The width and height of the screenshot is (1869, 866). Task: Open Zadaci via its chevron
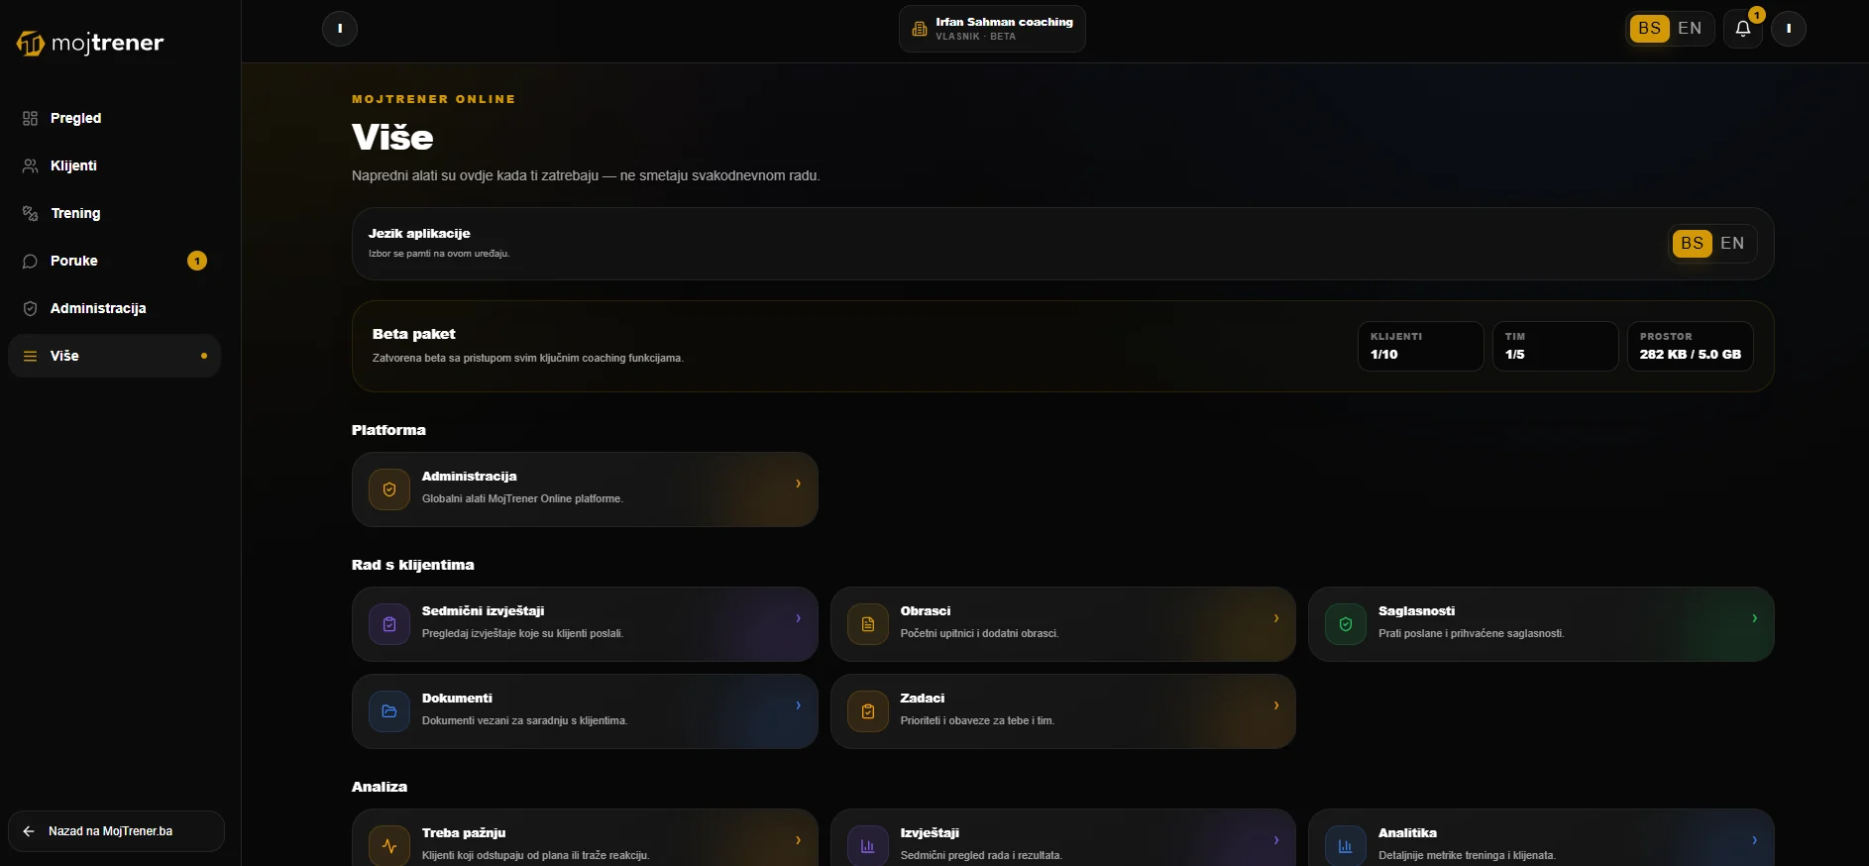click(x=1275, y=705)
